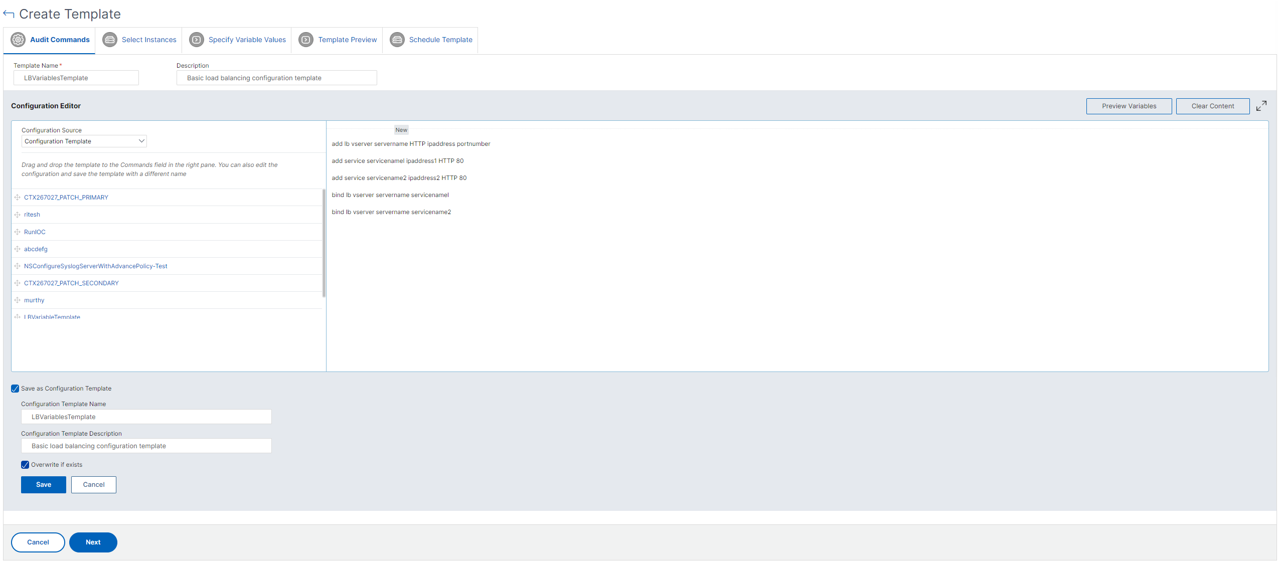This screenshot has height=562, width=1278.
Task: Click the Configuration Template Description field
Action: [x=146, y=446]
